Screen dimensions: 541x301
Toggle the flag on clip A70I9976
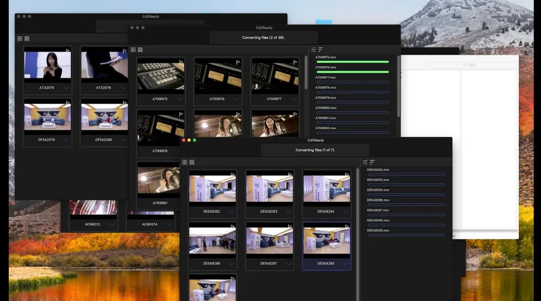pos(238,62)
